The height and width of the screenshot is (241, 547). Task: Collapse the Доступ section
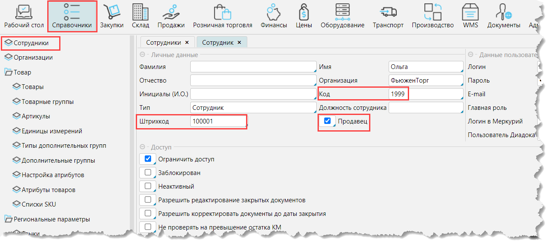point(142,147)
